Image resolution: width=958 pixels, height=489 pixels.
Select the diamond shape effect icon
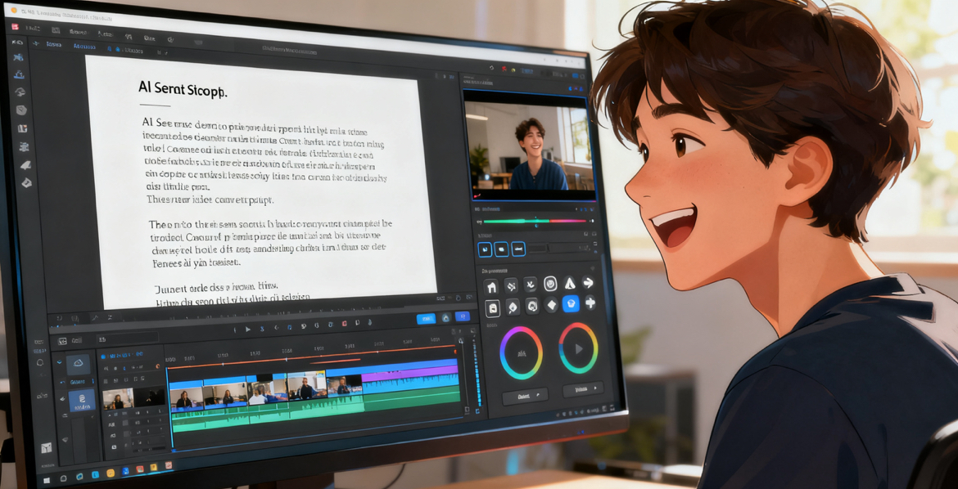552,305
